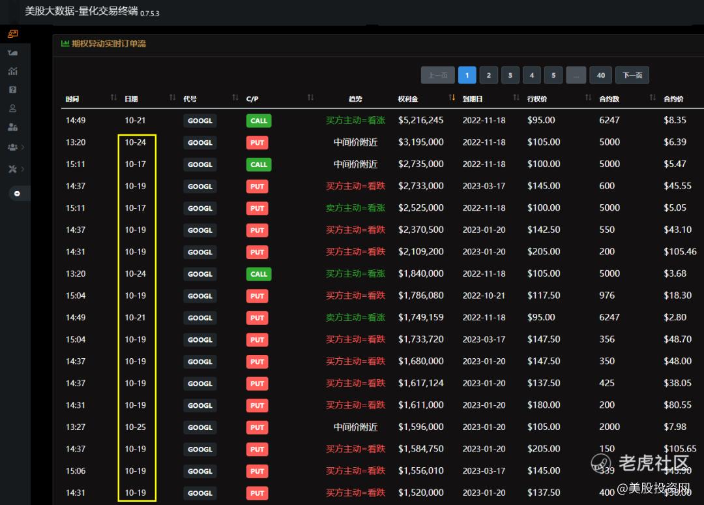Click expiry 2023-03-17 in the $2,733,000 row
The width and height of the screenshot is (704, 505).
click(x=484, y=186)
